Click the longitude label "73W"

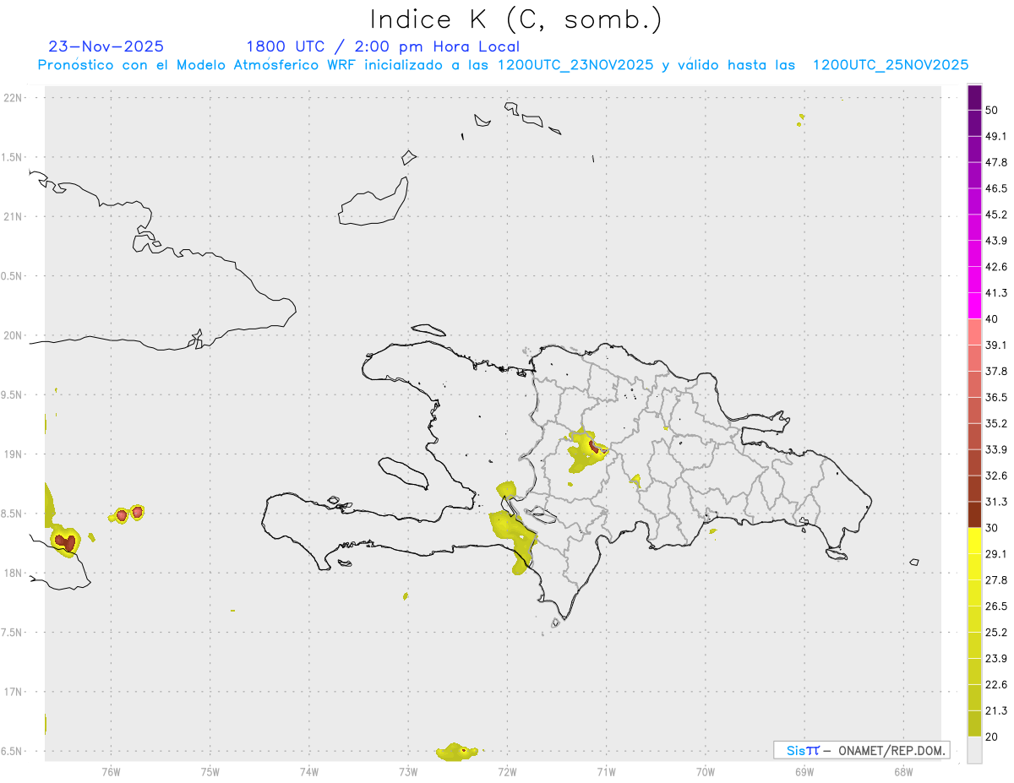(408, 771)
